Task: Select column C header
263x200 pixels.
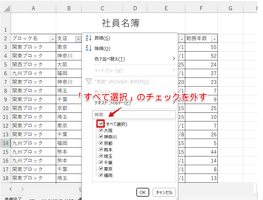Action: pos(102,8)
